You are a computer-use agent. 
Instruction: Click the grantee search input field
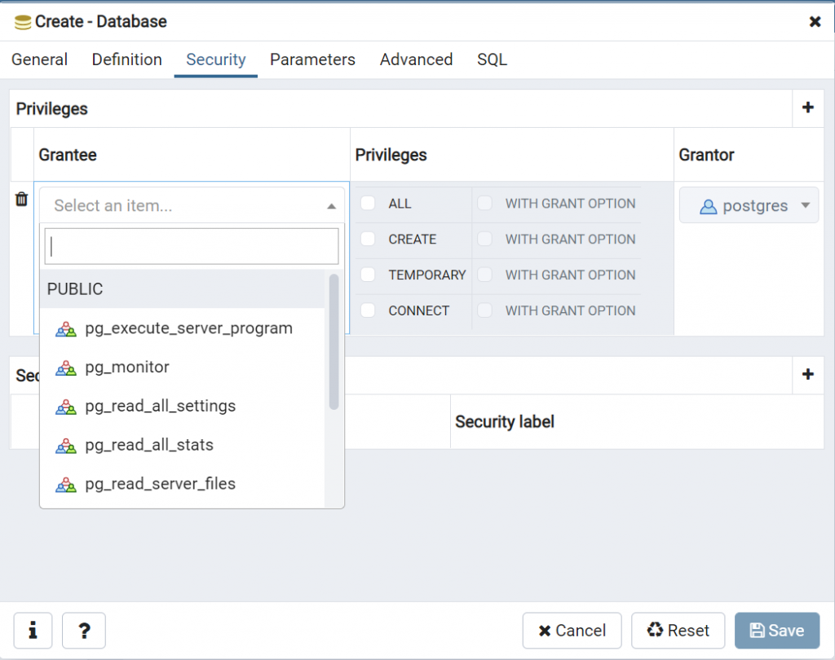click(192, 246)
